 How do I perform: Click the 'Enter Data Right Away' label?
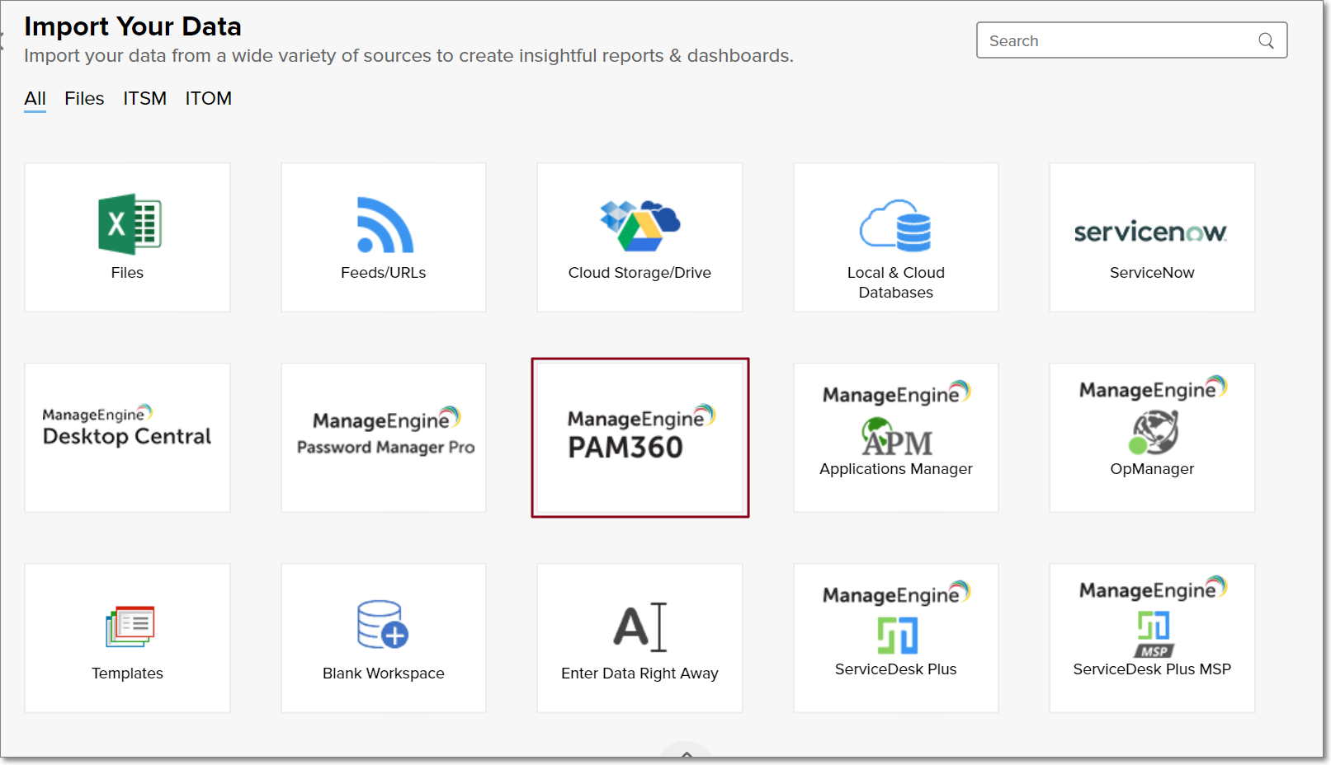point(640,673)
